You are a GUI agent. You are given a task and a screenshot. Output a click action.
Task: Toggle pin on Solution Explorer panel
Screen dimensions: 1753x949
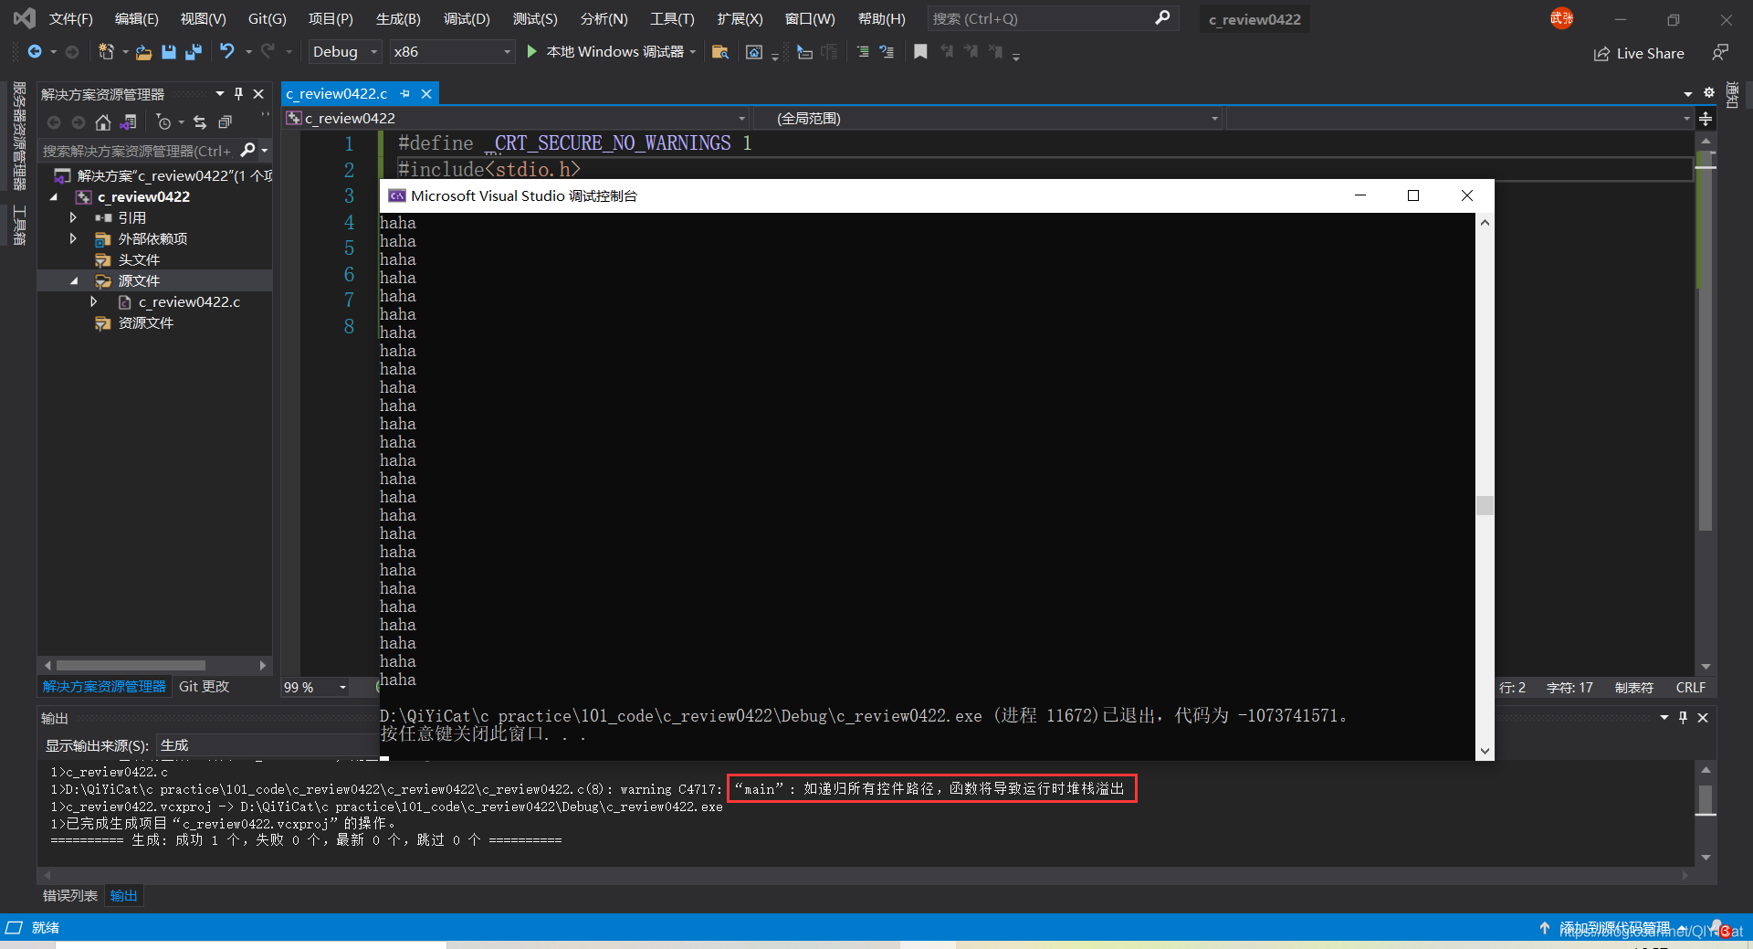[x=238, y=94]
